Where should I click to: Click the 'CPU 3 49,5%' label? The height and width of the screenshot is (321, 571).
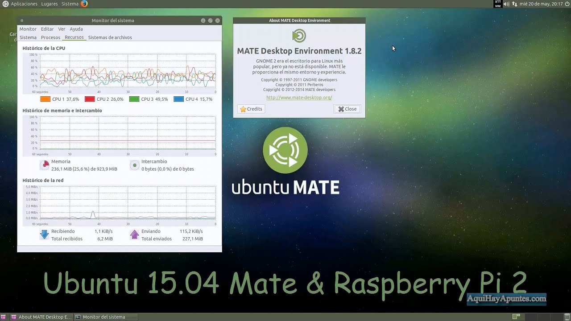point(154,99)
